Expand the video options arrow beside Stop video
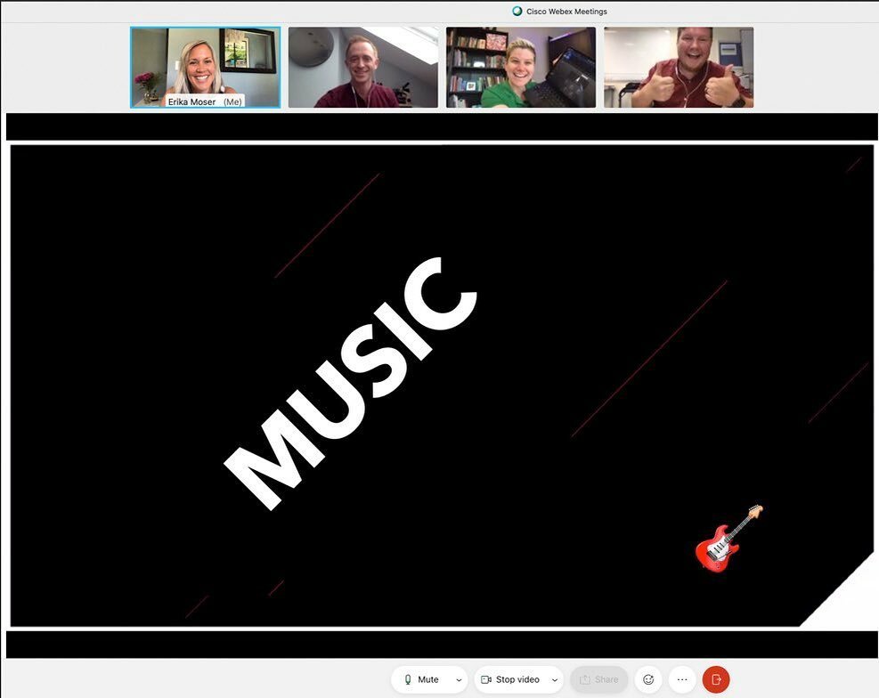The width and height of the screenshot is (879, 698). point(555,679)
